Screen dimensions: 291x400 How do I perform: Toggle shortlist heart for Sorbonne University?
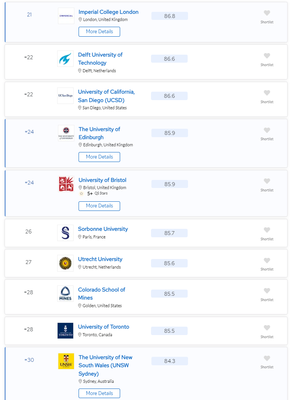pyautogui.click(x=267, y=230)
